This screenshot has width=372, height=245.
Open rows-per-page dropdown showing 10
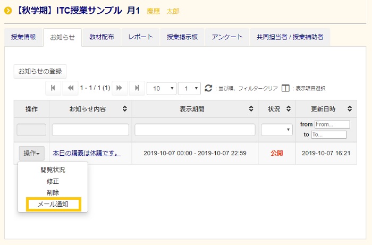coord(162,88)
